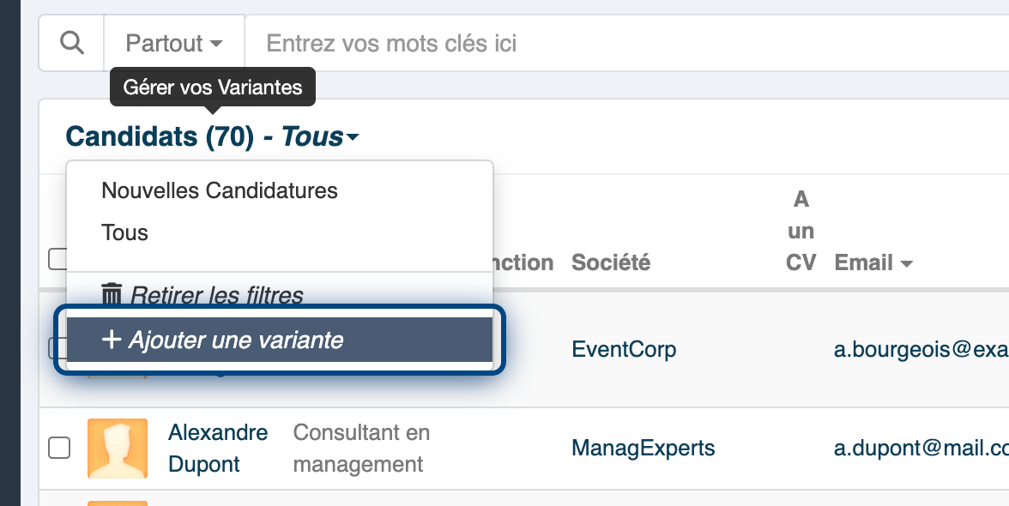1009x506 pixels.
Task: Open the Alexandre Dupont candidate profile link
Action: pos(218,449)
